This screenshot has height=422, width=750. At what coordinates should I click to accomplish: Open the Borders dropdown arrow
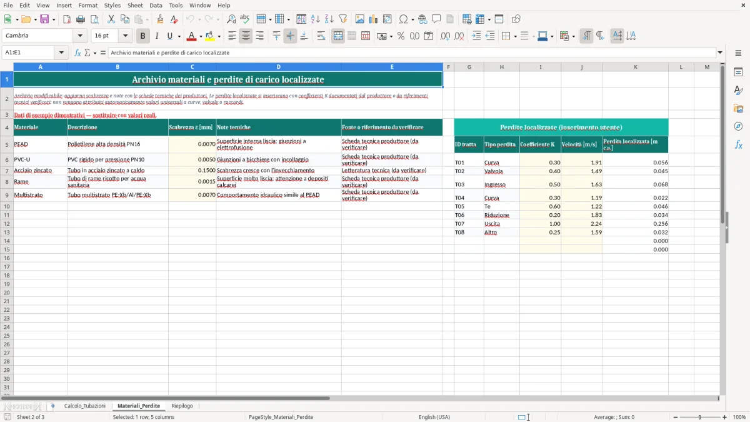(515, 36)
